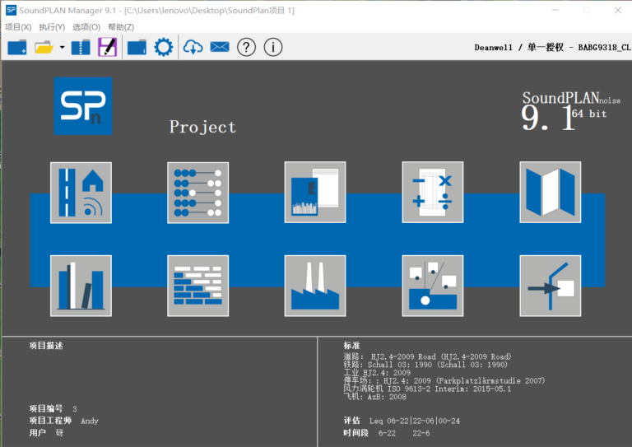Viewport: 632px width, 447px height.
Task: Click the plain blue folder toolbar icon
Action: click(x=137, y=47)
